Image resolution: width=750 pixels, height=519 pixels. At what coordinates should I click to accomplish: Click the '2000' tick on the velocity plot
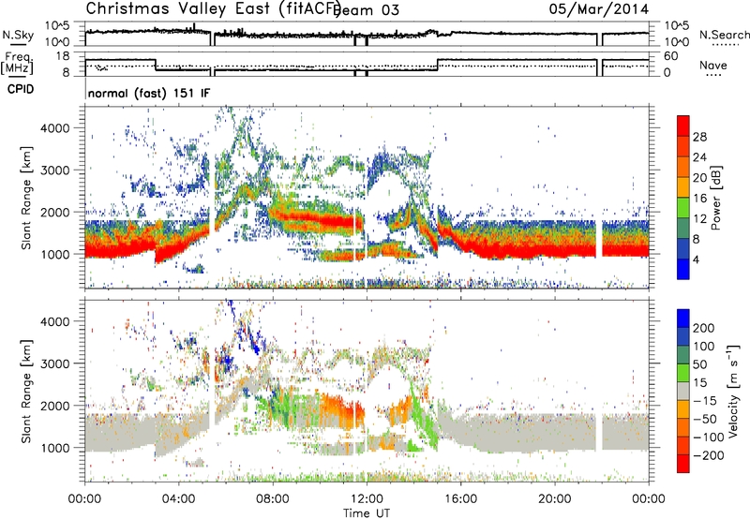tap(54, 406)
